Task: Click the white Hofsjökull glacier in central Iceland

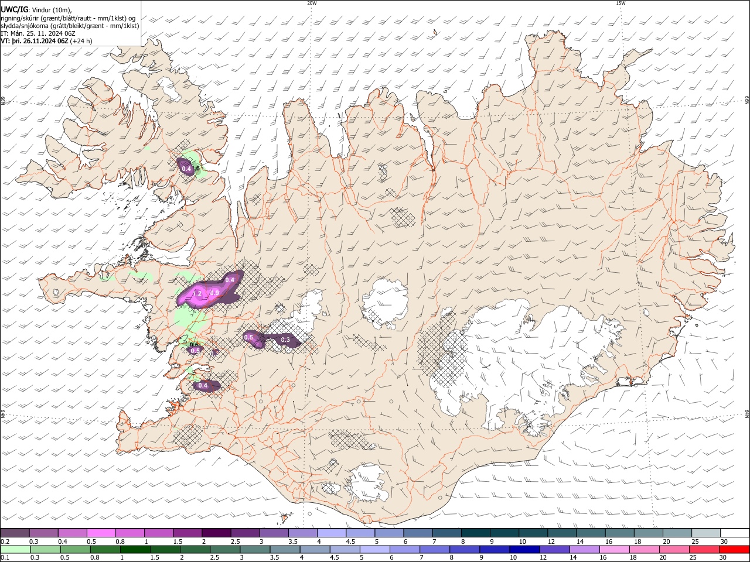Action: (385, 303)
